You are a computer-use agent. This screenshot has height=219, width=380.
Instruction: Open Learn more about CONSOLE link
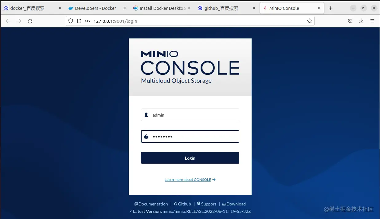(x=190, y=180)
